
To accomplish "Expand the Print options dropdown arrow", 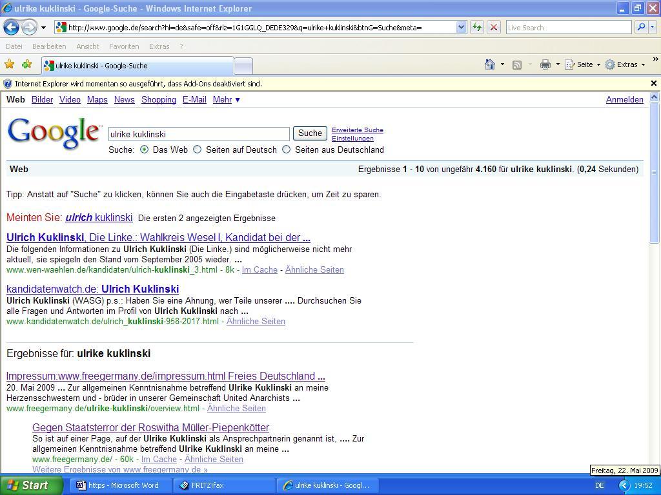I will tap(558, 64).
